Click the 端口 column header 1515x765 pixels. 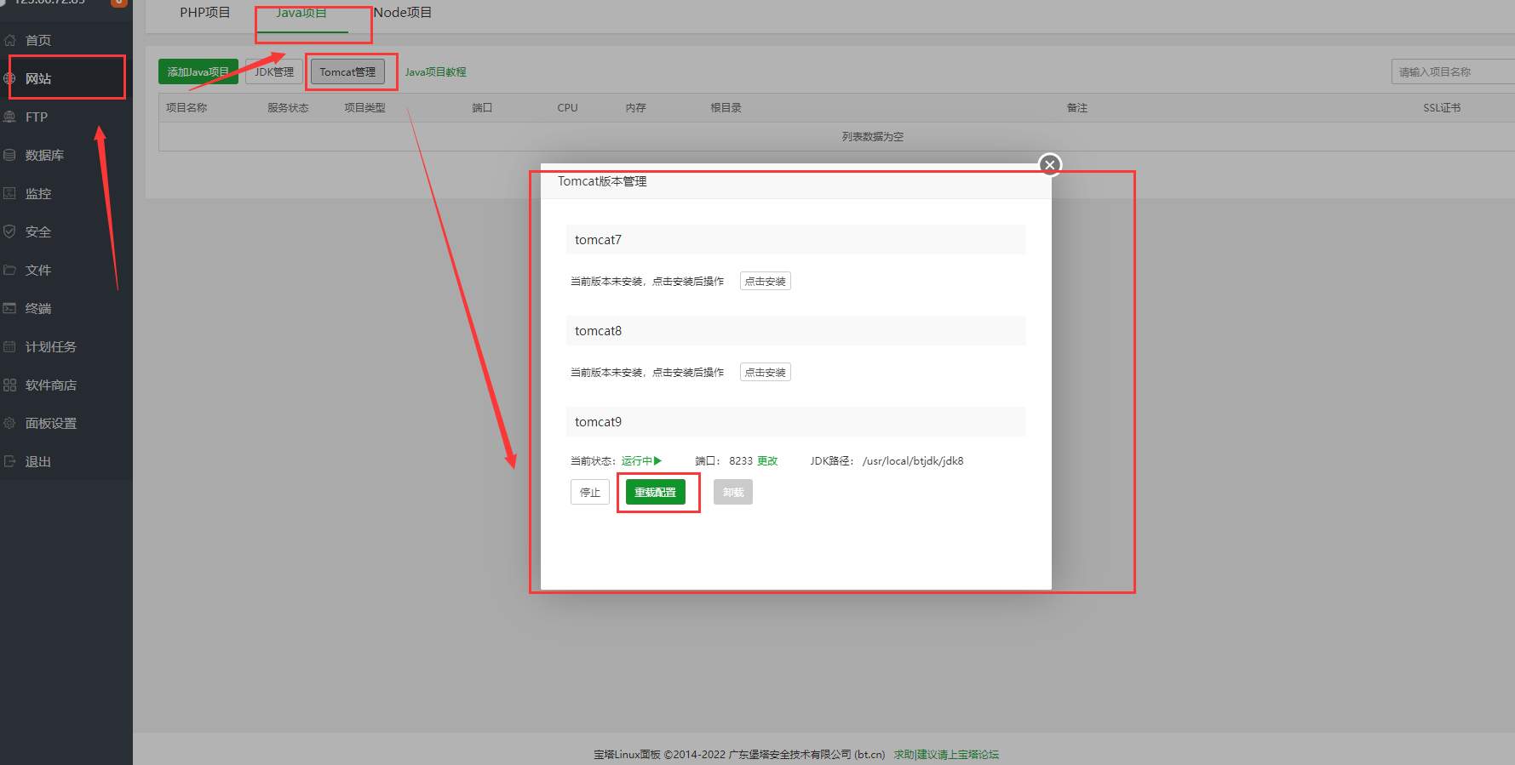tap(482, 108)
